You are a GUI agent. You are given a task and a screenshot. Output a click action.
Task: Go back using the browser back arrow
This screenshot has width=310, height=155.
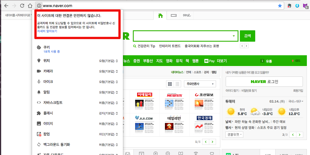(x=6, y=6)
